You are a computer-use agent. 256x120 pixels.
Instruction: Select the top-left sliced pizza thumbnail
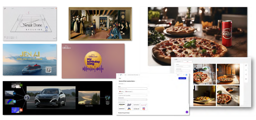pyautogui.click(x=204, y=74)
